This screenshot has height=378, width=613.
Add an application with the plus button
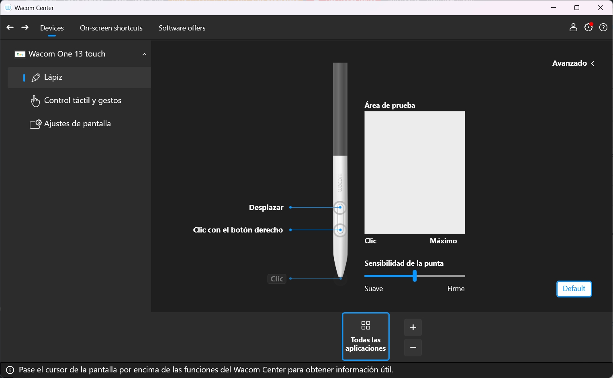[413, 327]
